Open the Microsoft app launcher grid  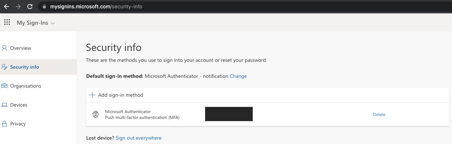7,23
